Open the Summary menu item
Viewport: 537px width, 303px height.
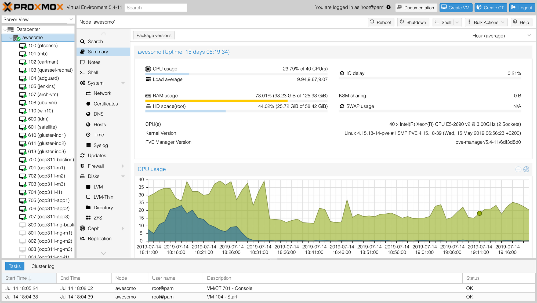click(103, 52)
